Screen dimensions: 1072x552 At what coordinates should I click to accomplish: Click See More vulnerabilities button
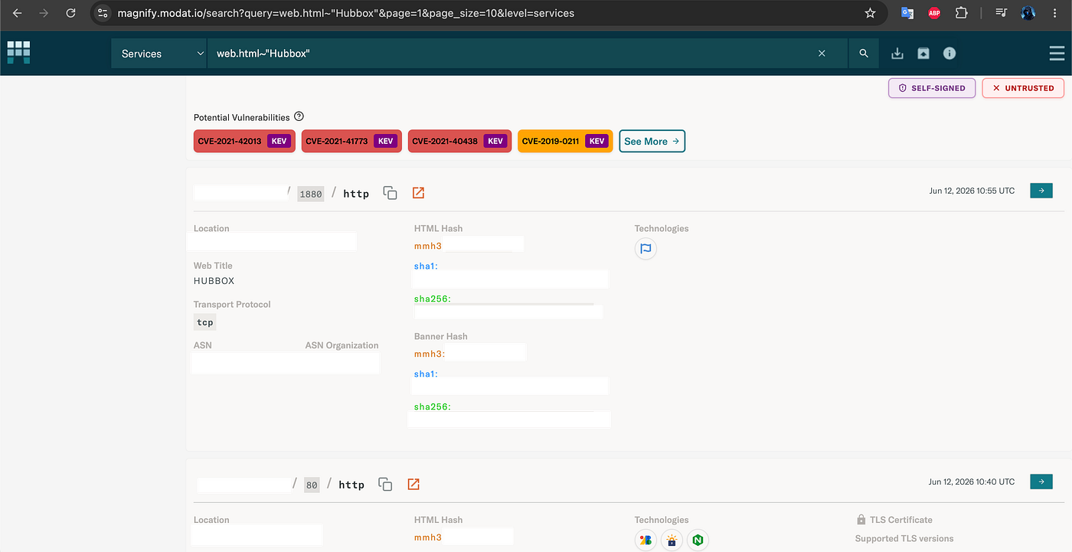(652, 141)
